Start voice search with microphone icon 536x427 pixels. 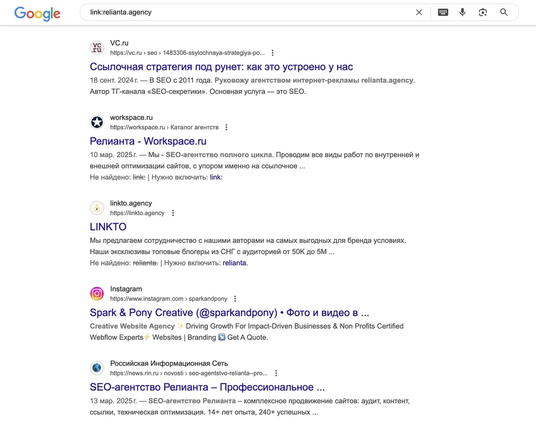[x=462, y=12]
